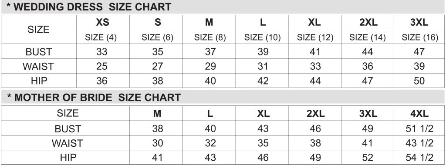Click the wedding dress 3XL header
446x166 pixels.
(419, 22)
